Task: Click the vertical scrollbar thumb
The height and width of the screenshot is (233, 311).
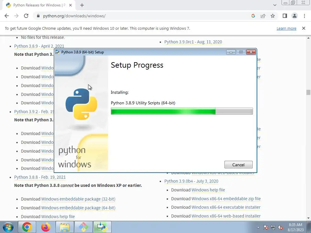Action: 308,92
